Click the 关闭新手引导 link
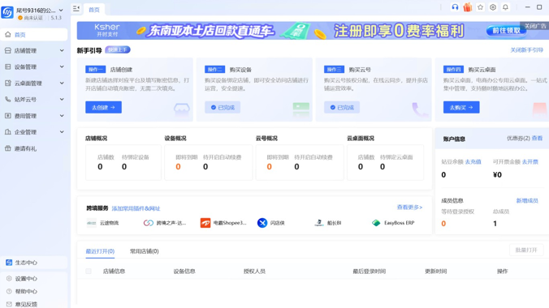Screen dimensions: 549x308 [526, 50]
